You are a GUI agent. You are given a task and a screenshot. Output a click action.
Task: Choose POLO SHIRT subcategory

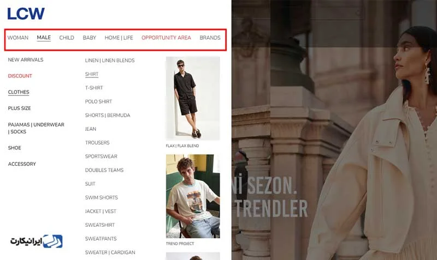(98, 101)
